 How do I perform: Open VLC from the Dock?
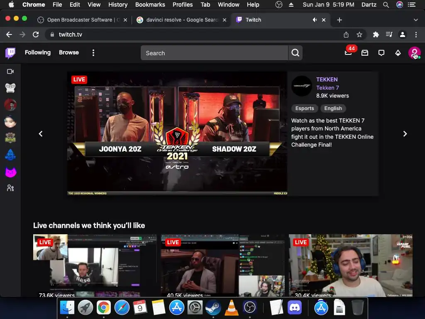[232, 307]
